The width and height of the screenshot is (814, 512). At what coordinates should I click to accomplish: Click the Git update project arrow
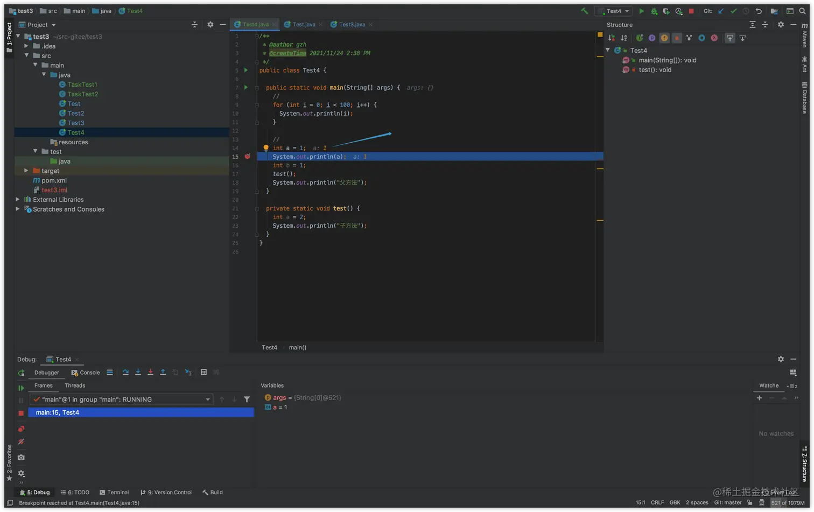coord(721,11)
